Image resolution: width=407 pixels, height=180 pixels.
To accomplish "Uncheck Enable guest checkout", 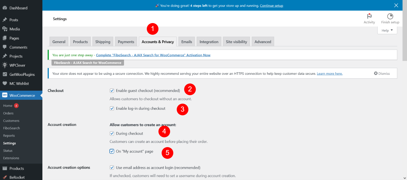I will (x=112, y=91).
